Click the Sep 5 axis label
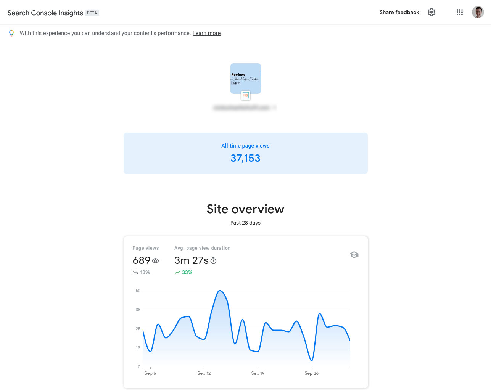Viewport: 491px width, 392px height. coord(150,373)
